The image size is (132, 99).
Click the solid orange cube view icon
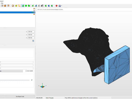click(5, 6)
